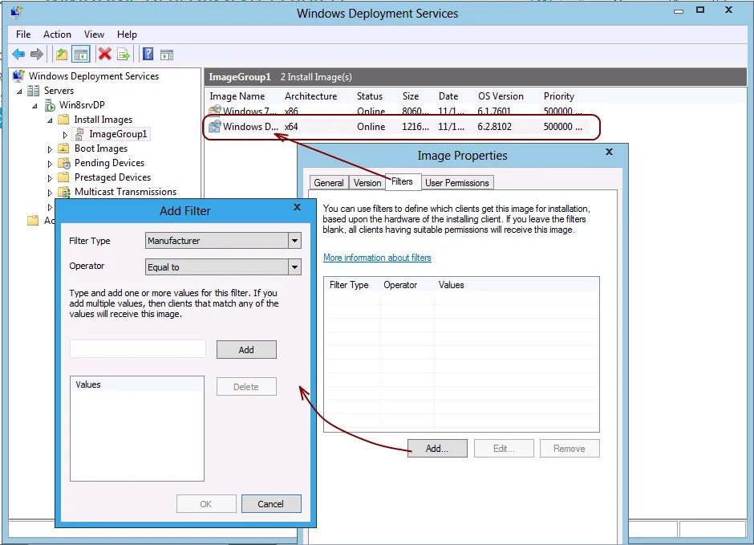Image resolution: width=754 pixels, height=545 pixels.
Task: Close the Image Properties dialog
Action: (x=610, y=152)
